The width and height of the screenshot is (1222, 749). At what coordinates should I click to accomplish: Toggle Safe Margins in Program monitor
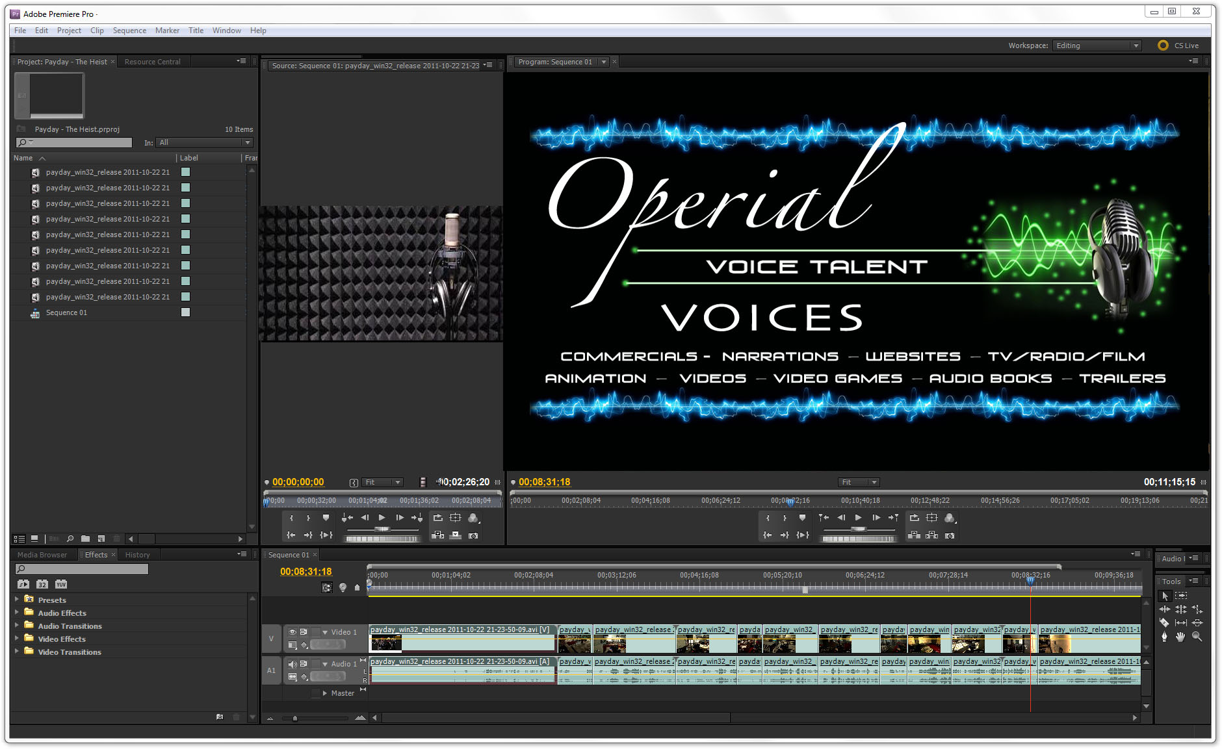932,518
